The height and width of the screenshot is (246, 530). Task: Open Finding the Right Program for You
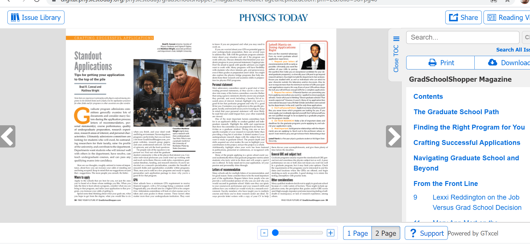[469, 127]
